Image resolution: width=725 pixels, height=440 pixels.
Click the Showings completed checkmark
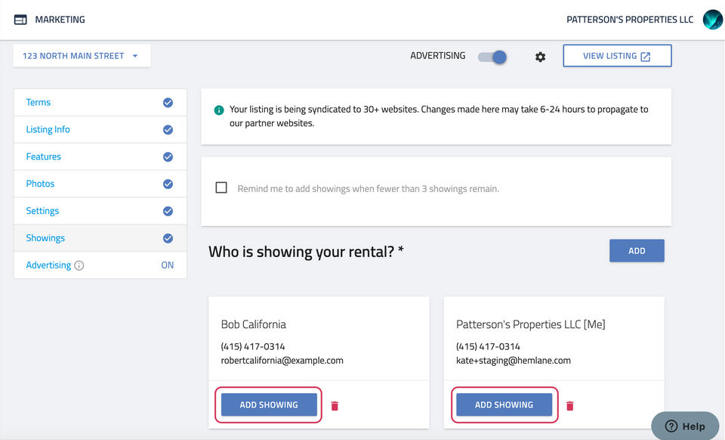pos(168,238)
